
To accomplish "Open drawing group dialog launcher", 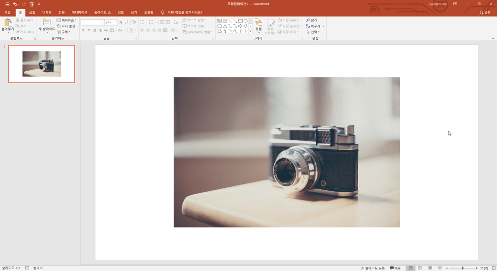I will click(301, 39).
